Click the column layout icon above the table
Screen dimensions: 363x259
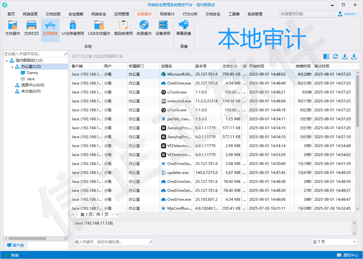(x=326, y=56)
